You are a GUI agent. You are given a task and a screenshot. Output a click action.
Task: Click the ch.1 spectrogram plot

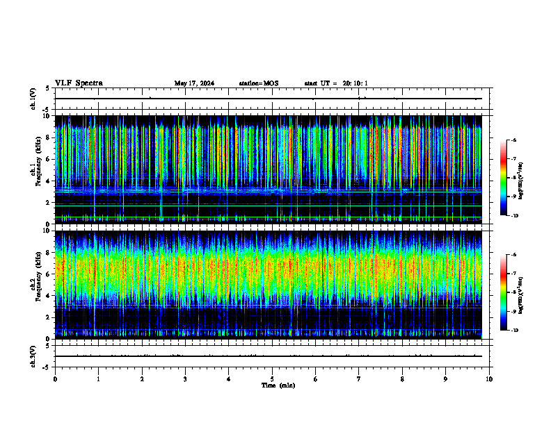click(x=268, y=169)
